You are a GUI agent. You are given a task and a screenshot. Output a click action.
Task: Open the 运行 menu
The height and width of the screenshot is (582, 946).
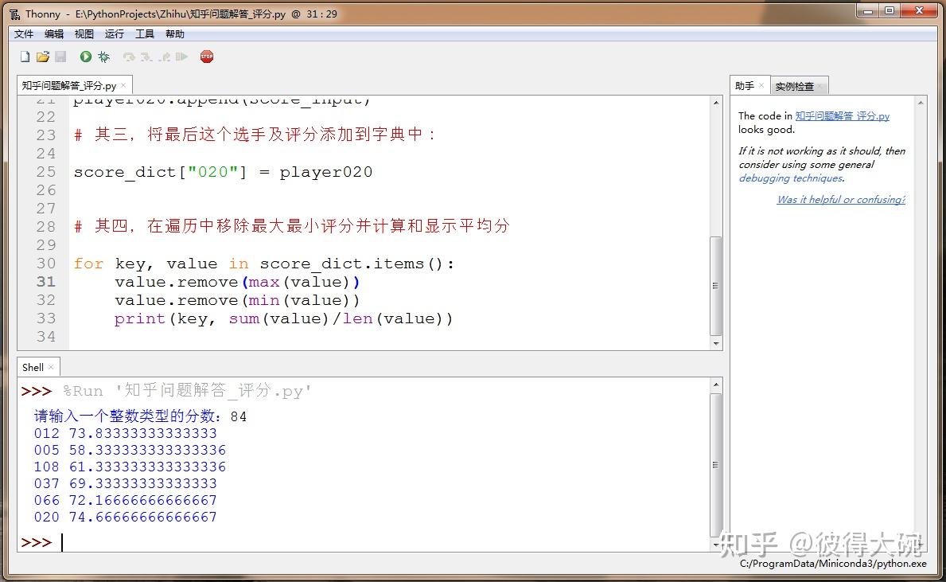pos(114,33)
